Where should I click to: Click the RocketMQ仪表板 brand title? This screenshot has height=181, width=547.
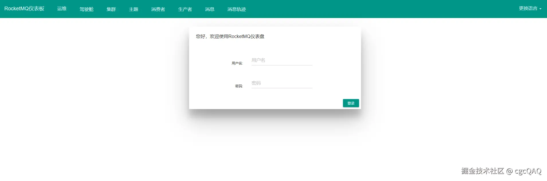[x=24, y=9]
